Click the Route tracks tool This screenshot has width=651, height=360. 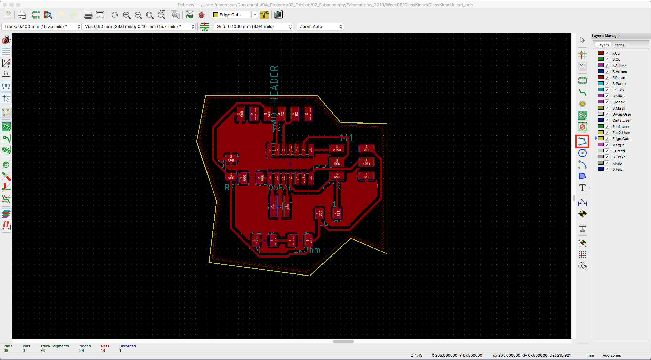click(x=582, y=92)
